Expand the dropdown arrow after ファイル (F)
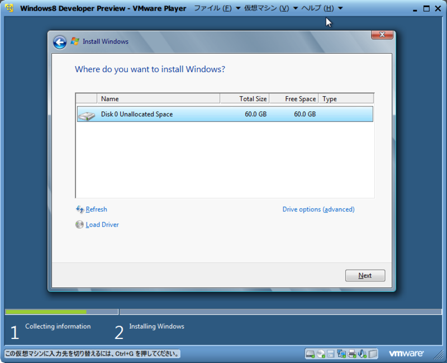Viewport: 447px width, 363px height. (x=238, y=8)
